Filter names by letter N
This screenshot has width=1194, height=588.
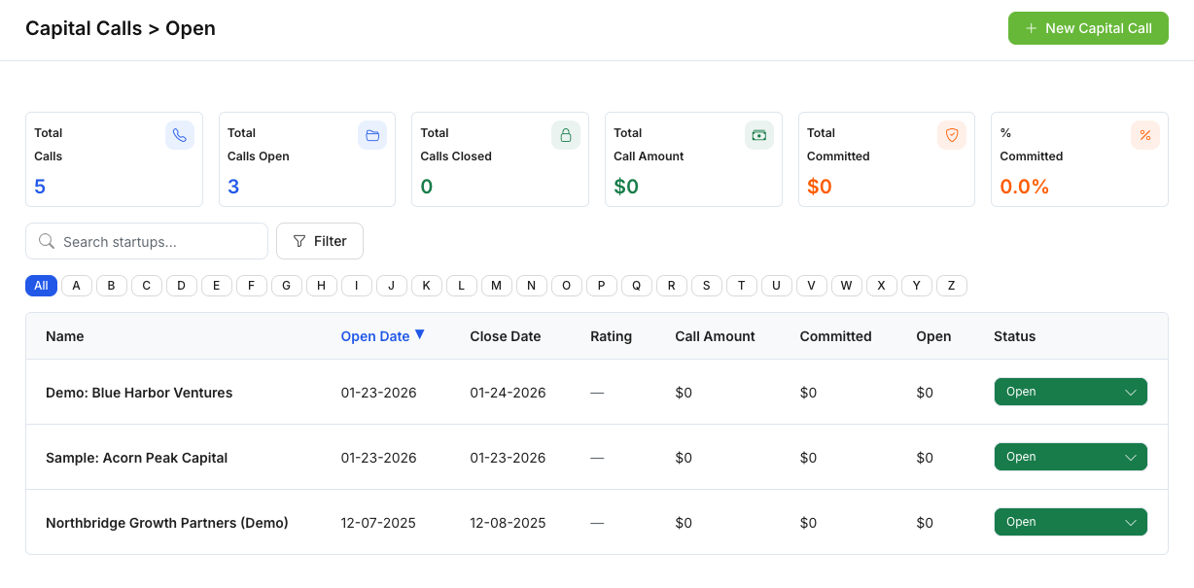tap(531, 286)
